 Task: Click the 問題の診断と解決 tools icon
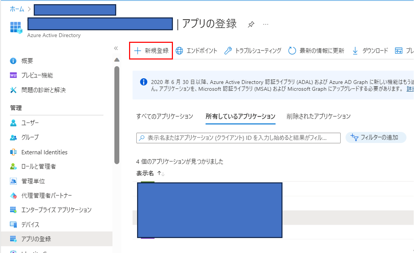(x=13, y=90)
